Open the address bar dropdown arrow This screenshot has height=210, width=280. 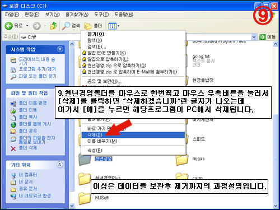[x=254, y=37]
